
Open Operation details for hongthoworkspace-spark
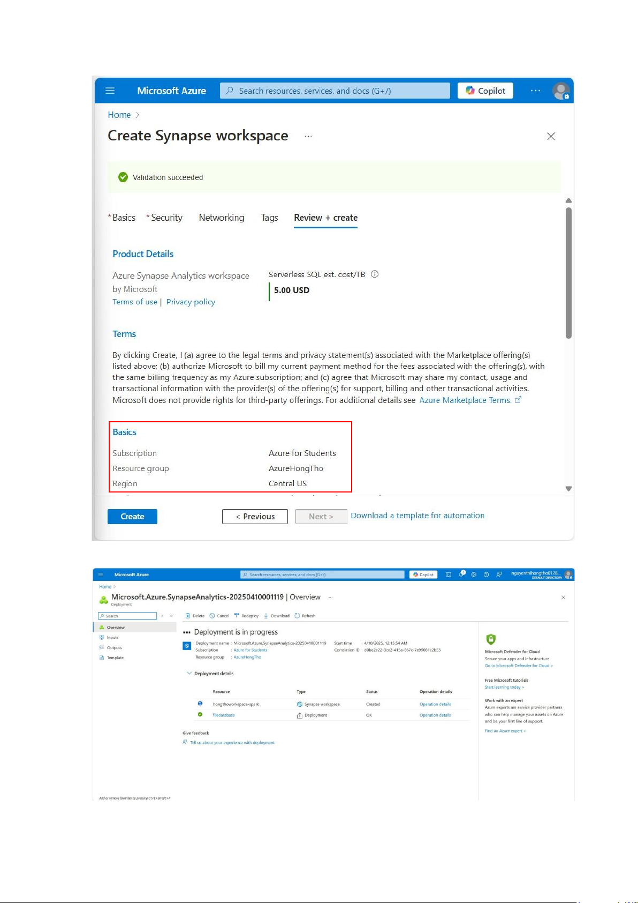(x=435, y=704)
